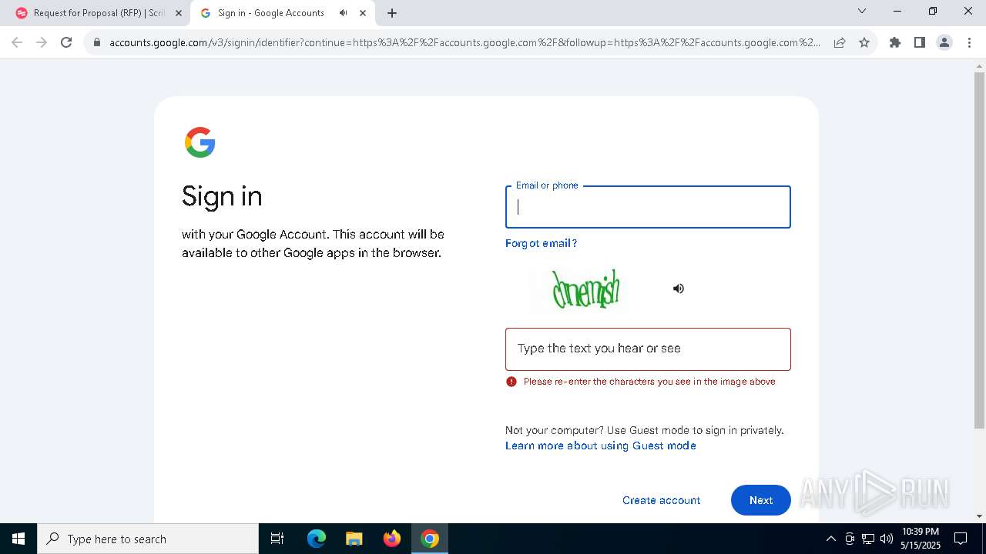The image size is (986, 554).
Task: Launch Microsoft Edge from the taskbar
Action: coord(317,539)
